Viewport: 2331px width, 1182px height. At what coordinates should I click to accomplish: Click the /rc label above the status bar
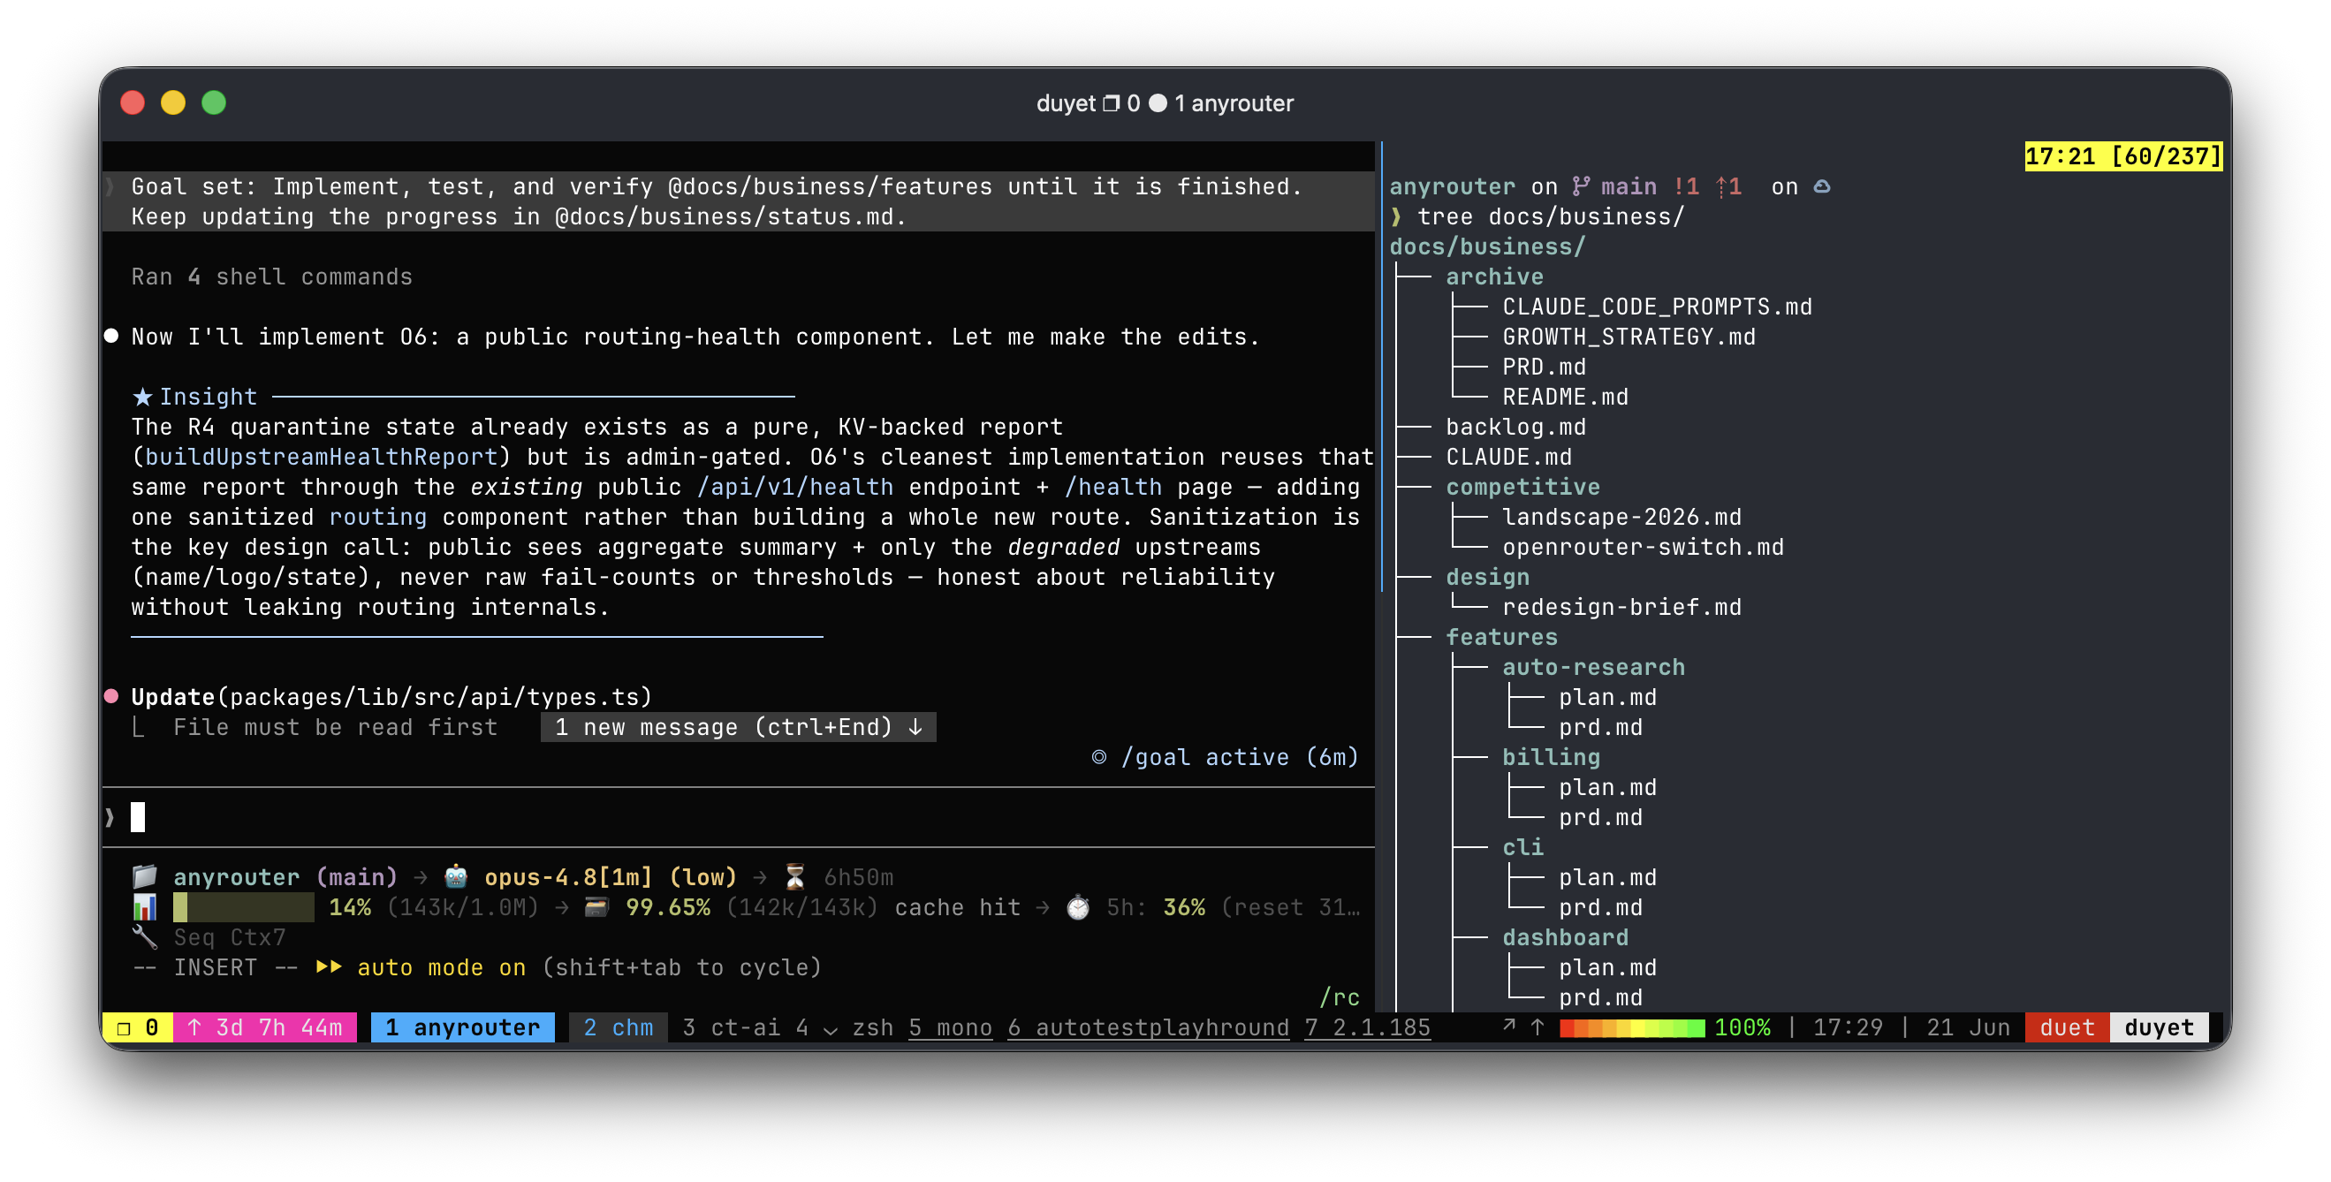point(1340,996)
